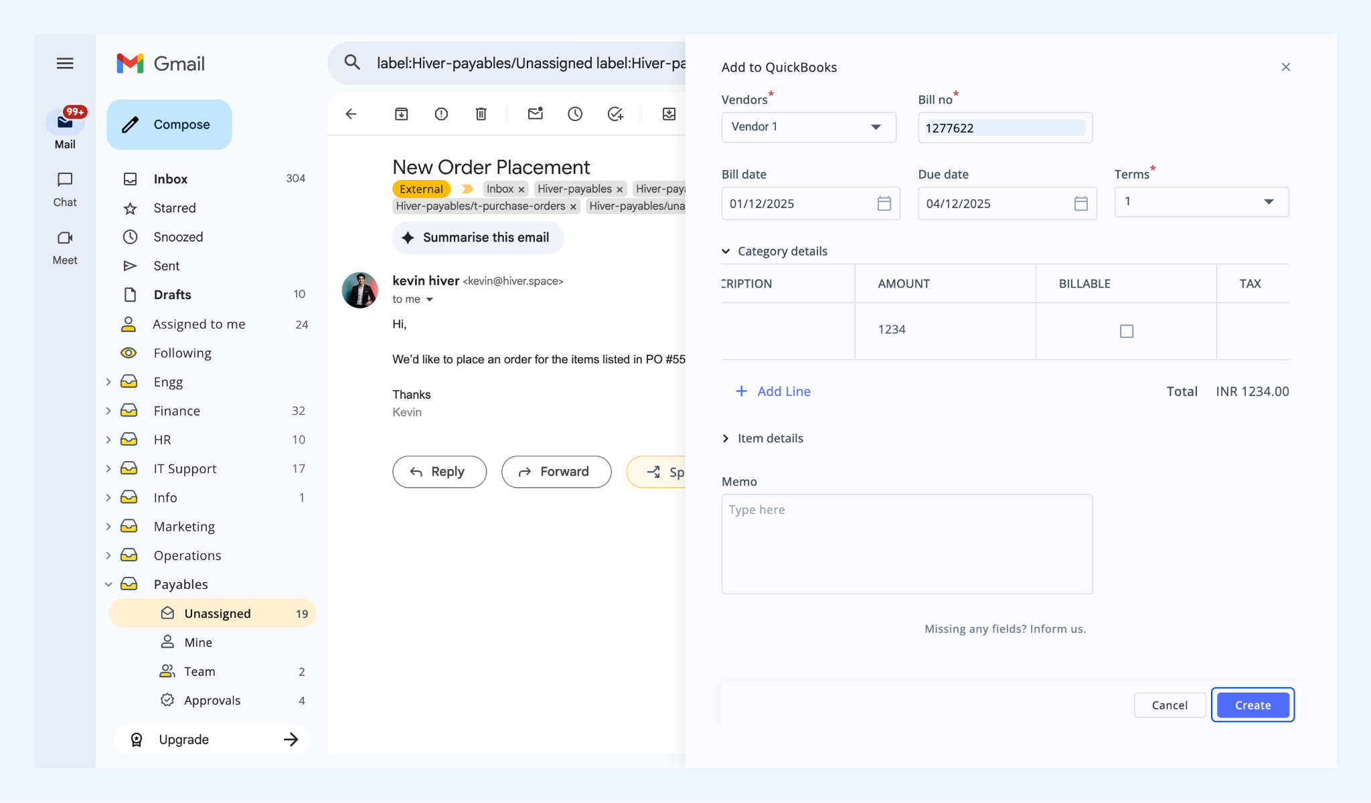Remove the Inbox label from email

click(x=521, y=189)
